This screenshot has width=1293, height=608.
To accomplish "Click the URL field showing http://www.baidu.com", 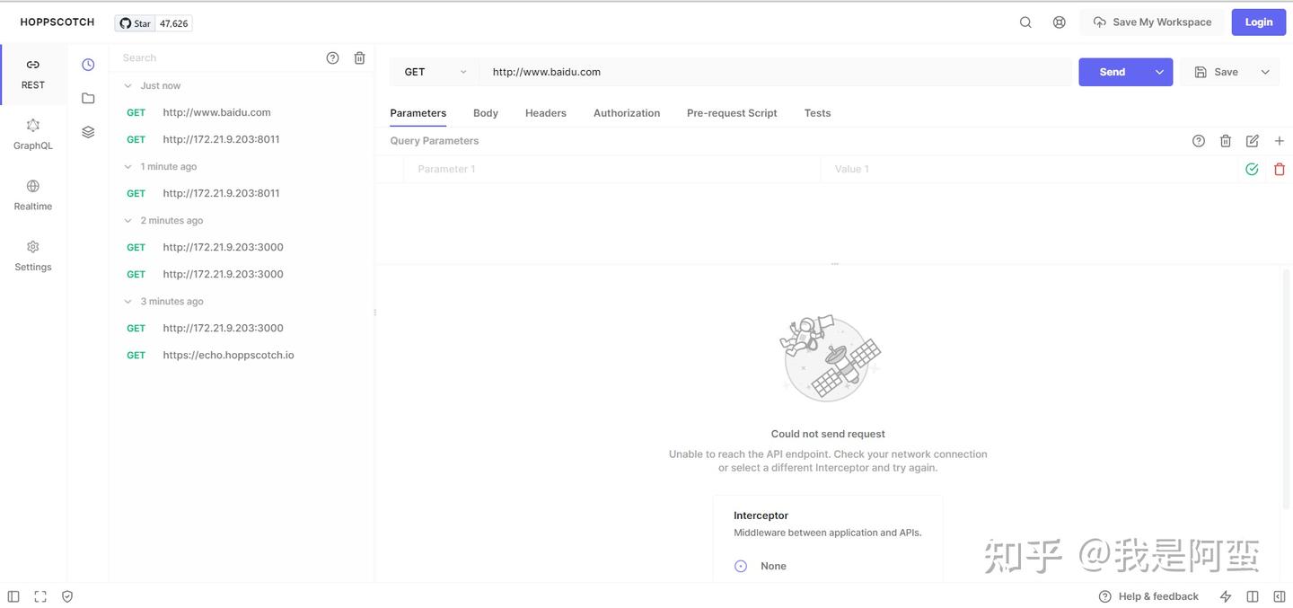I will (629, 71).
